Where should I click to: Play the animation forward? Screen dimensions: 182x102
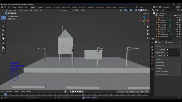78,92
